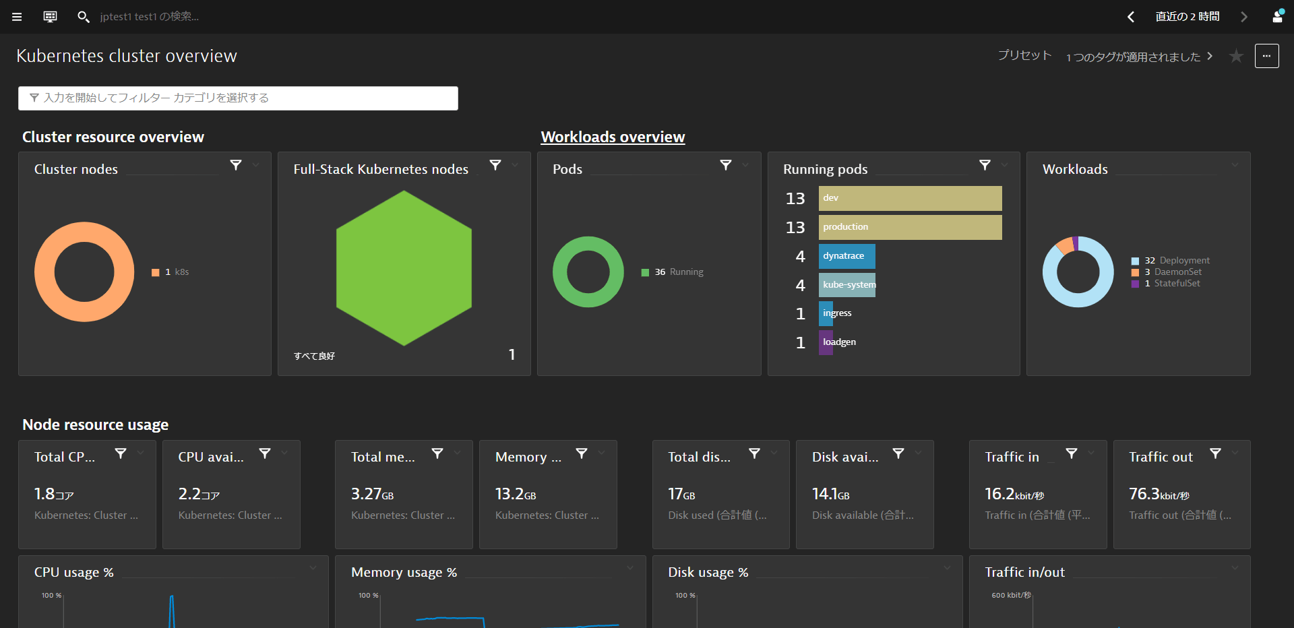
Task: Toggle the star to favorite this dashboard
Action: 1237,56
